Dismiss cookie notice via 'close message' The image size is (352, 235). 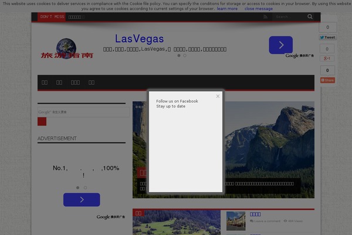[259, 9]
